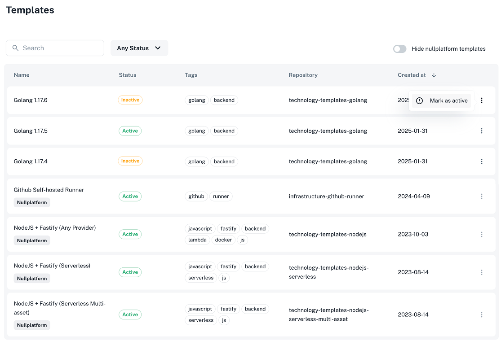
Task: Click the golang tag on Golang 1.17.5
Action: tap(197, 131)
